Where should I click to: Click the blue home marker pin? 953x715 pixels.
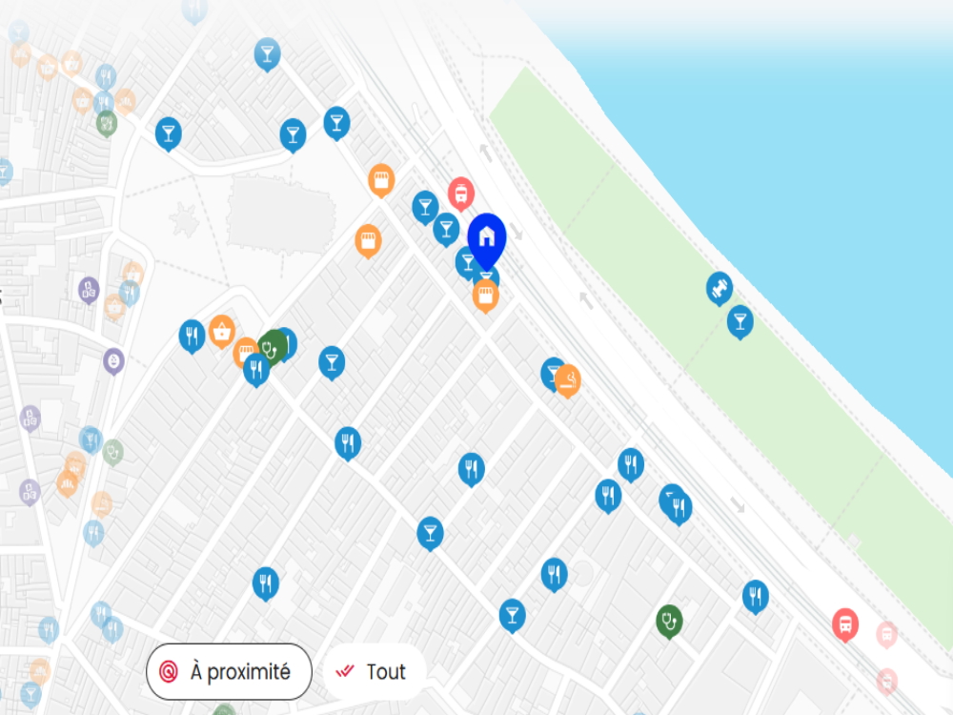(487, 237)
